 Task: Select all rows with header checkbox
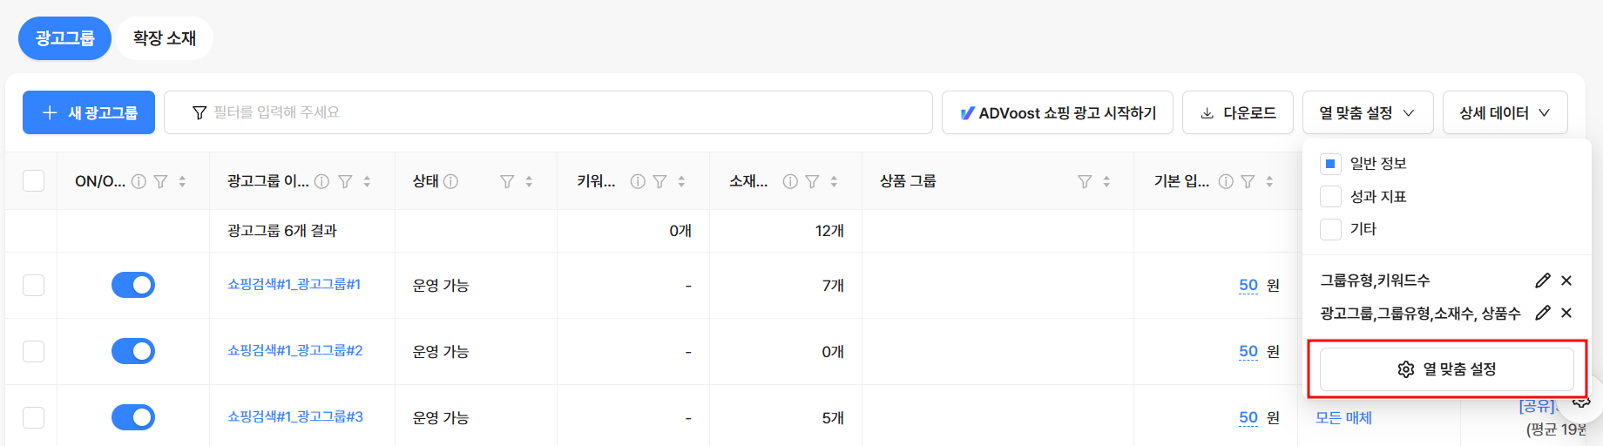tap(33, 181)
